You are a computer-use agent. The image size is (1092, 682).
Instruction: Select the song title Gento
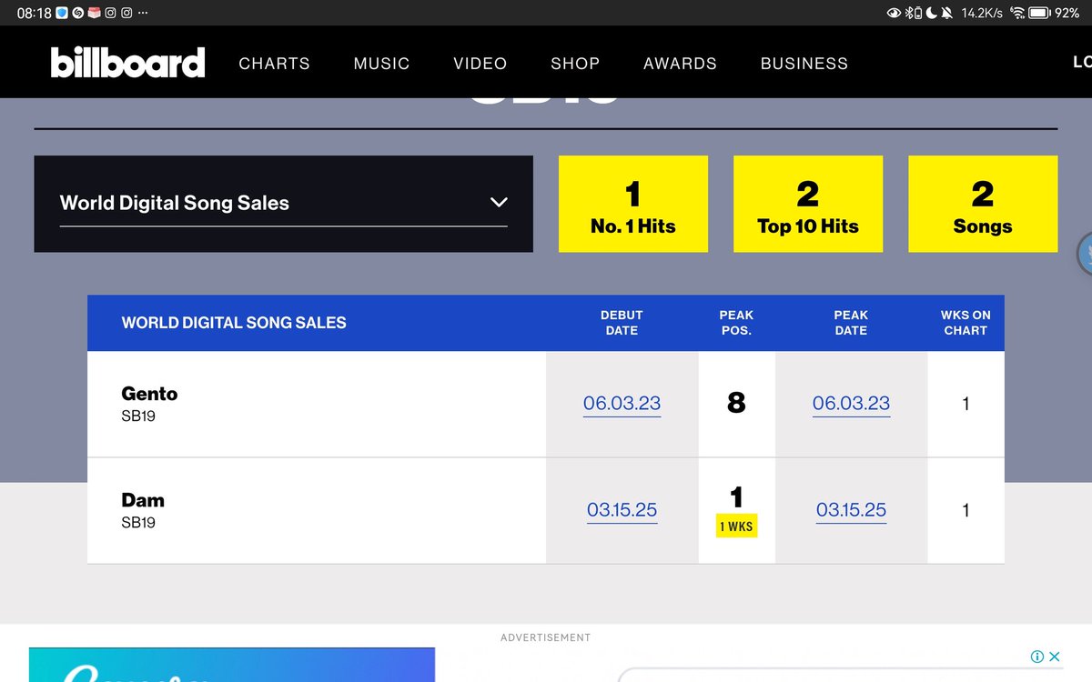[149, 394]
